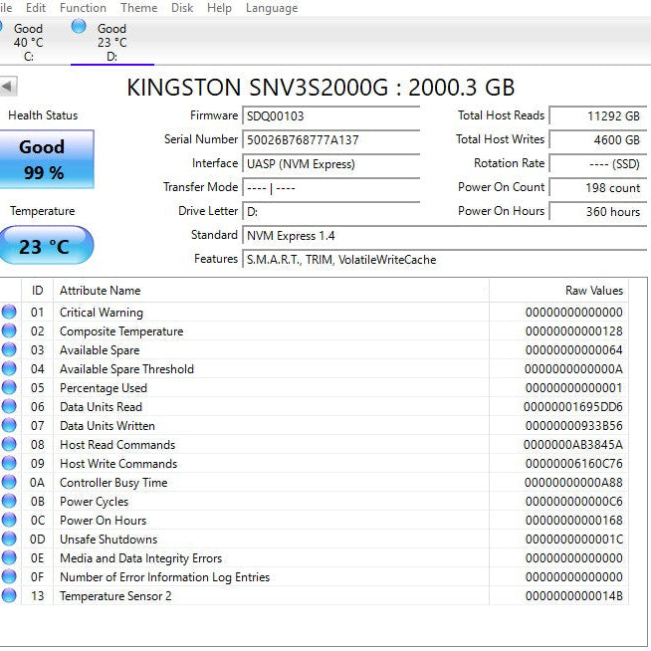Open the Theme menu
The image size is (651, 651).
(x=138, y=8)
